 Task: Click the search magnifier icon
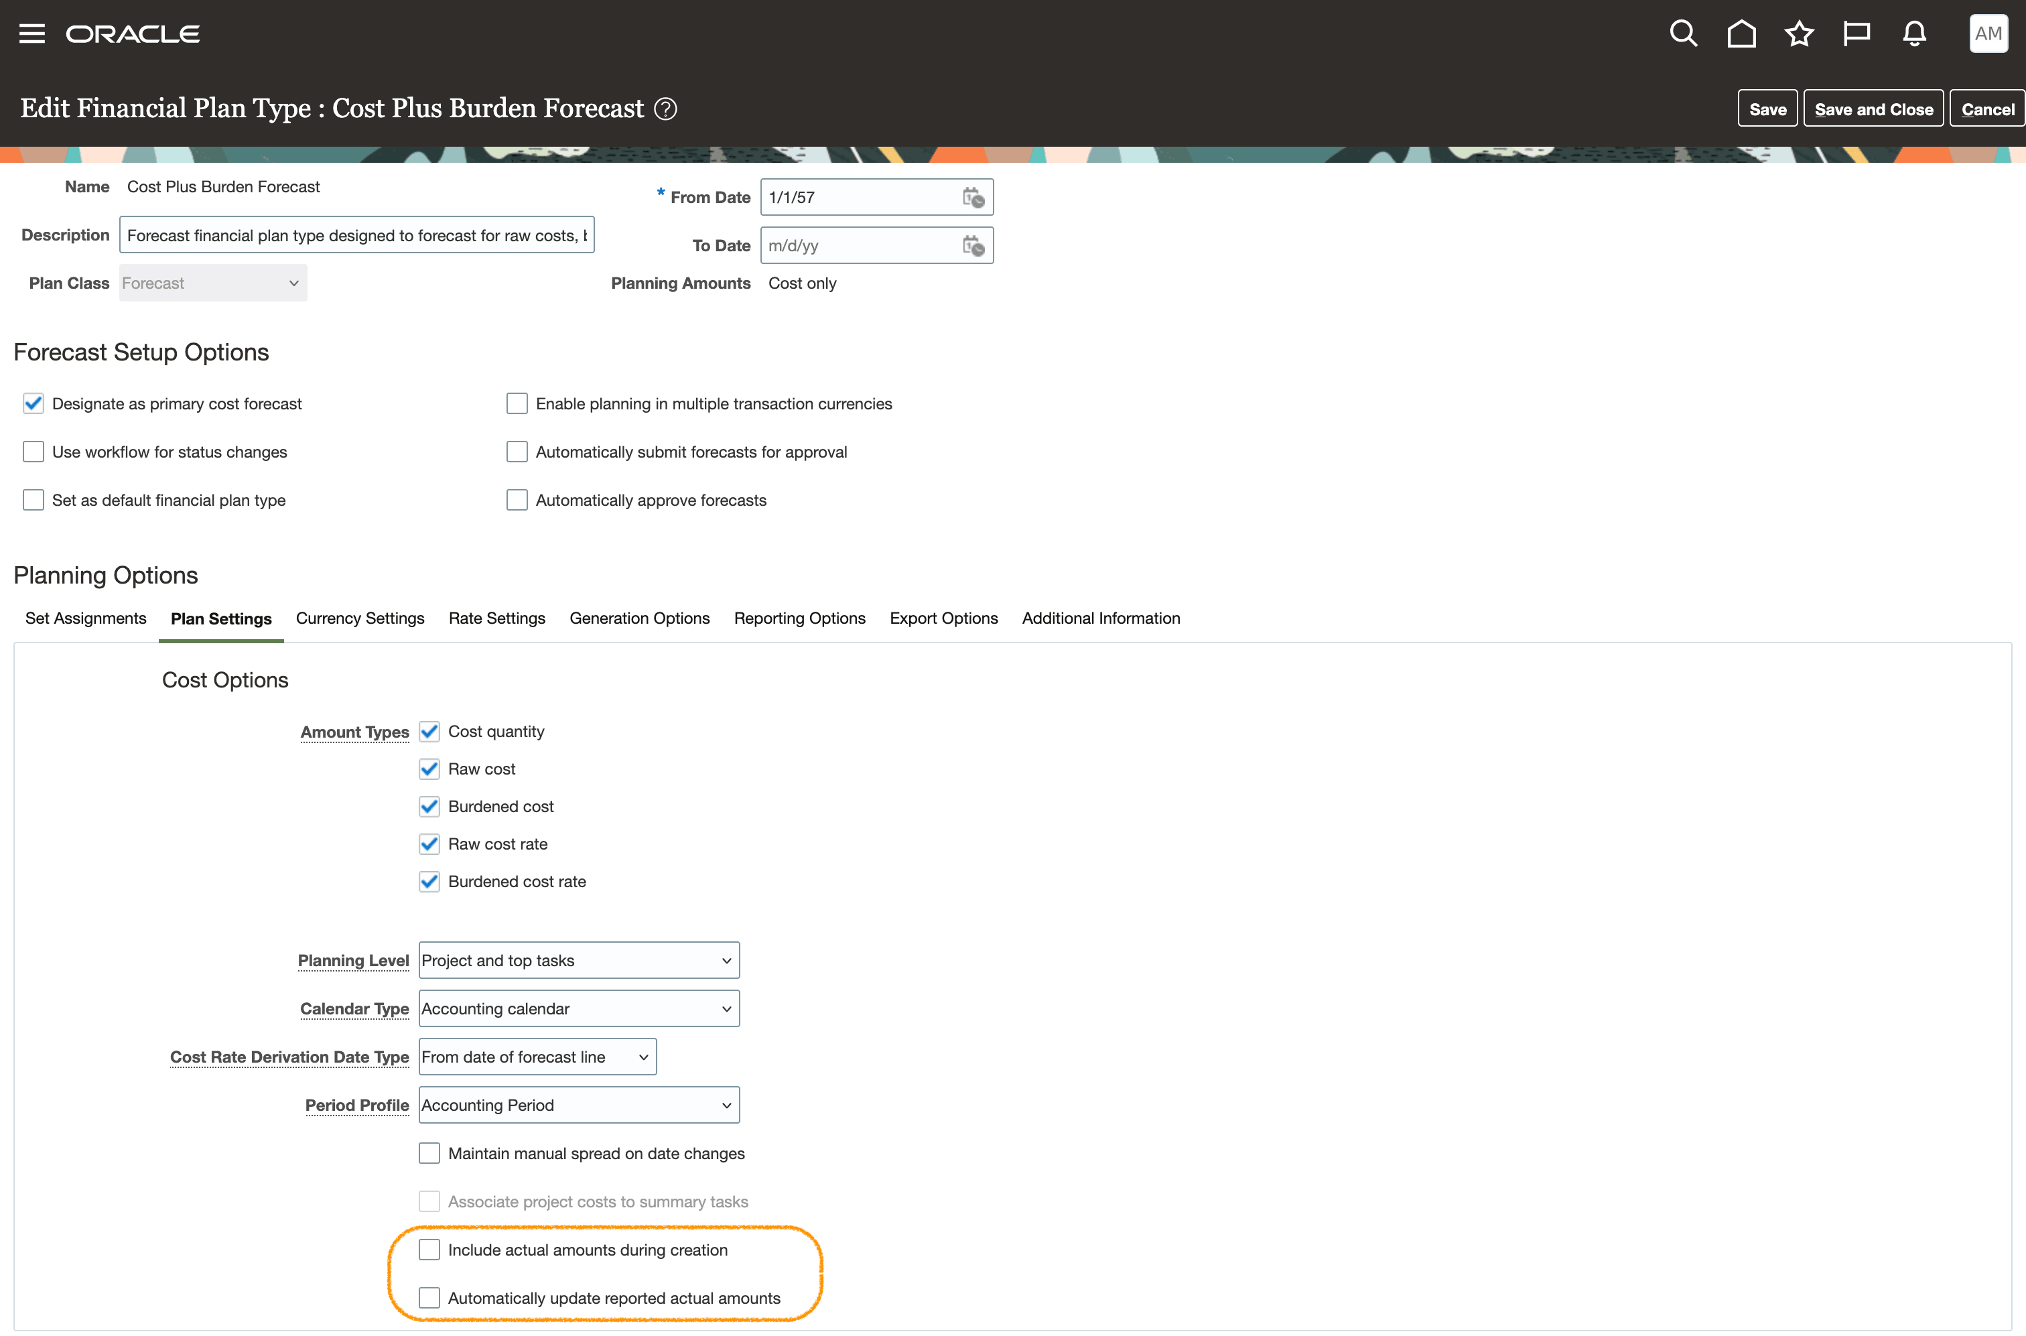[x=1683, y=34]
